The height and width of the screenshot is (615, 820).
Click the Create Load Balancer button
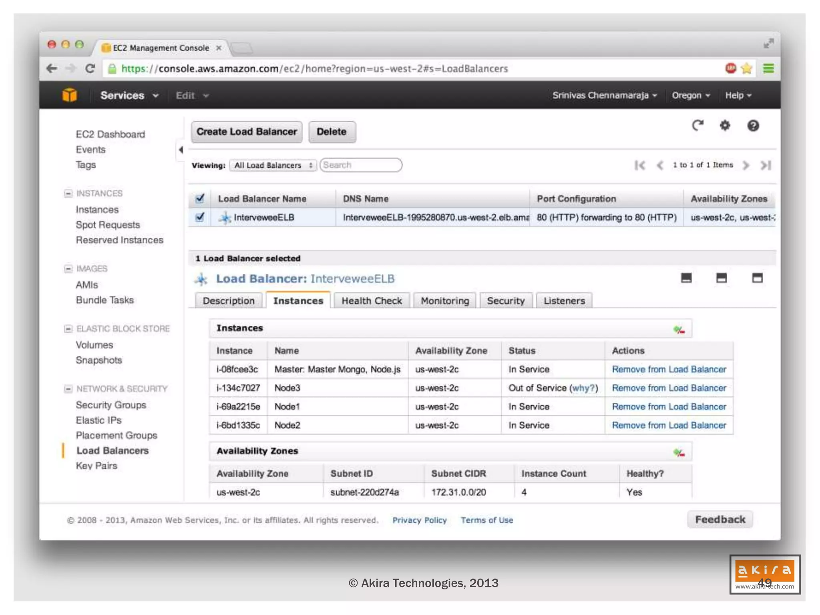[246, 132]
